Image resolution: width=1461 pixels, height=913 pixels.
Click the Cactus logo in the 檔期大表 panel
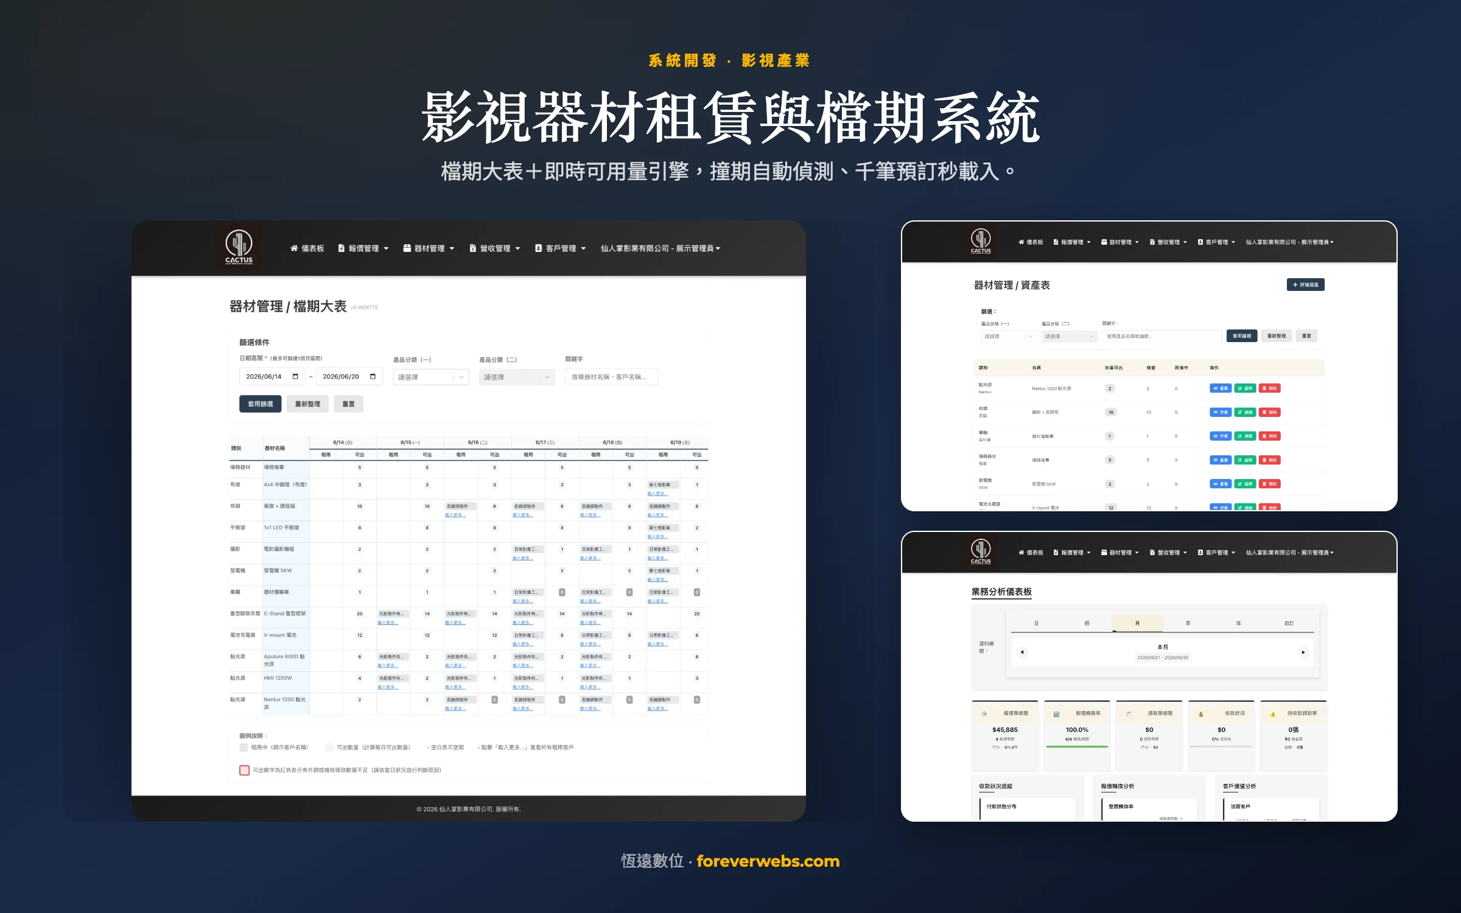pyautogui.click(x=239, y=247)
